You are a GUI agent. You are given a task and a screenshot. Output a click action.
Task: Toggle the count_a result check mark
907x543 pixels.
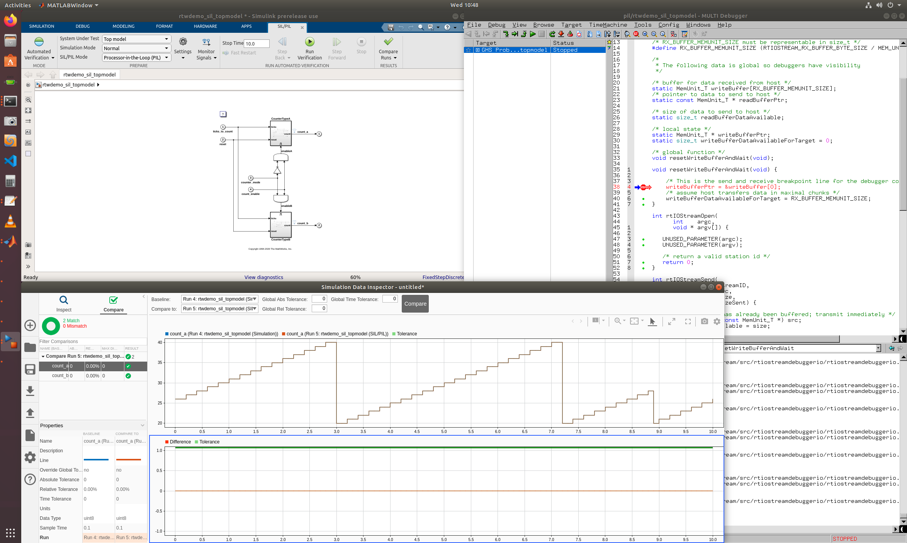coord(128,366)
